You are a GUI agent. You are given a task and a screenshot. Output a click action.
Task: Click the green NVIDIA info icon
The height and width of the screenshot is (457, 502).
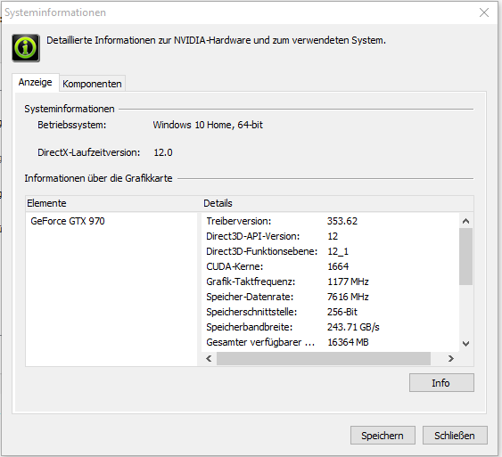coord(26,48)
